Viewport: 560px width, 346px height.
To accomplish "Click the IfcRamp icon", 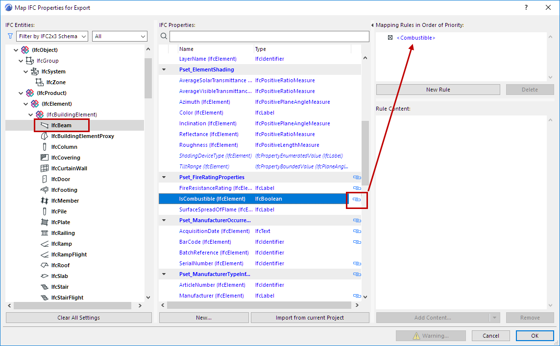I will pos(44,244).
